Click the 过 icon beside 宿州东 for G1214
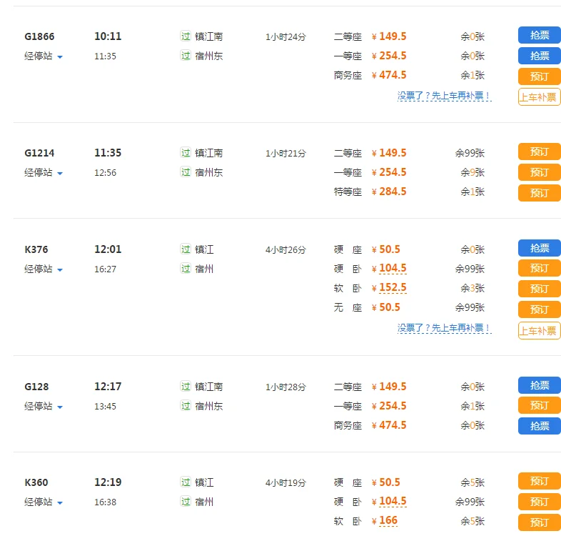The width and height of the screenshot is (561, 541). (x=186, y=172)
